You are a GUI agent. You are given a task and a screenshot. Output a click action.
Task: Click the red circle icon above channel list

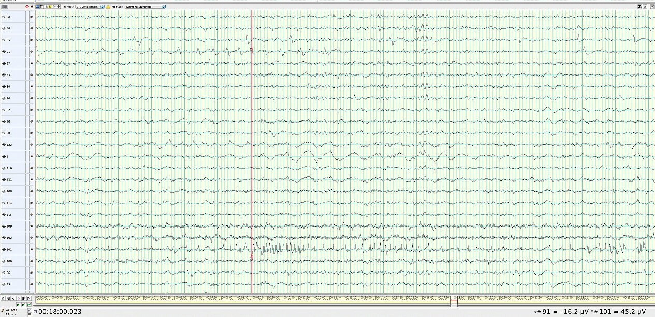click(x=27, y=7)
